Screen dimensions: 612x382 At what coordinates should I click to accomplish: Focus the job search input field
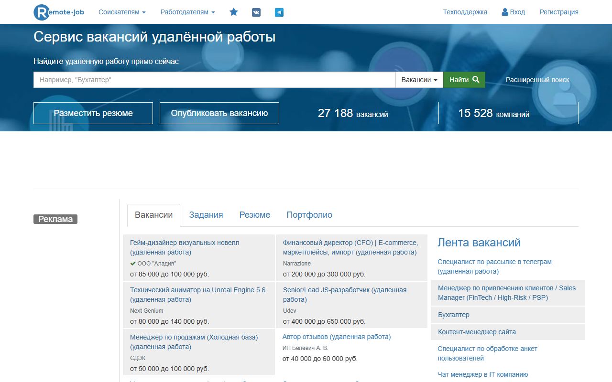tap(214, 80)
